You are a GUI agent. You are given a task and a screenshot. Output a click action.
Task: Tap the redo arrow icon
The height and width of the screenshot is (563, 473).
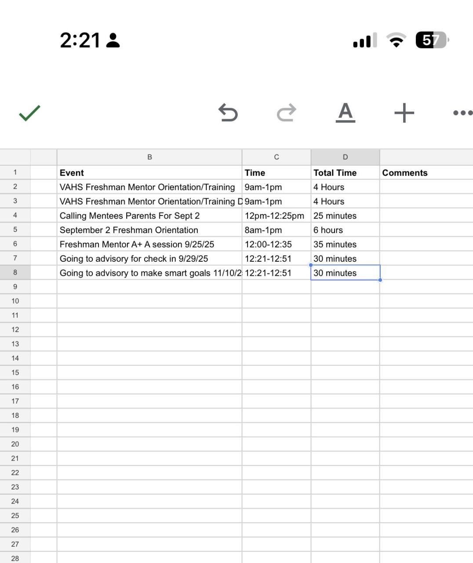286,113
